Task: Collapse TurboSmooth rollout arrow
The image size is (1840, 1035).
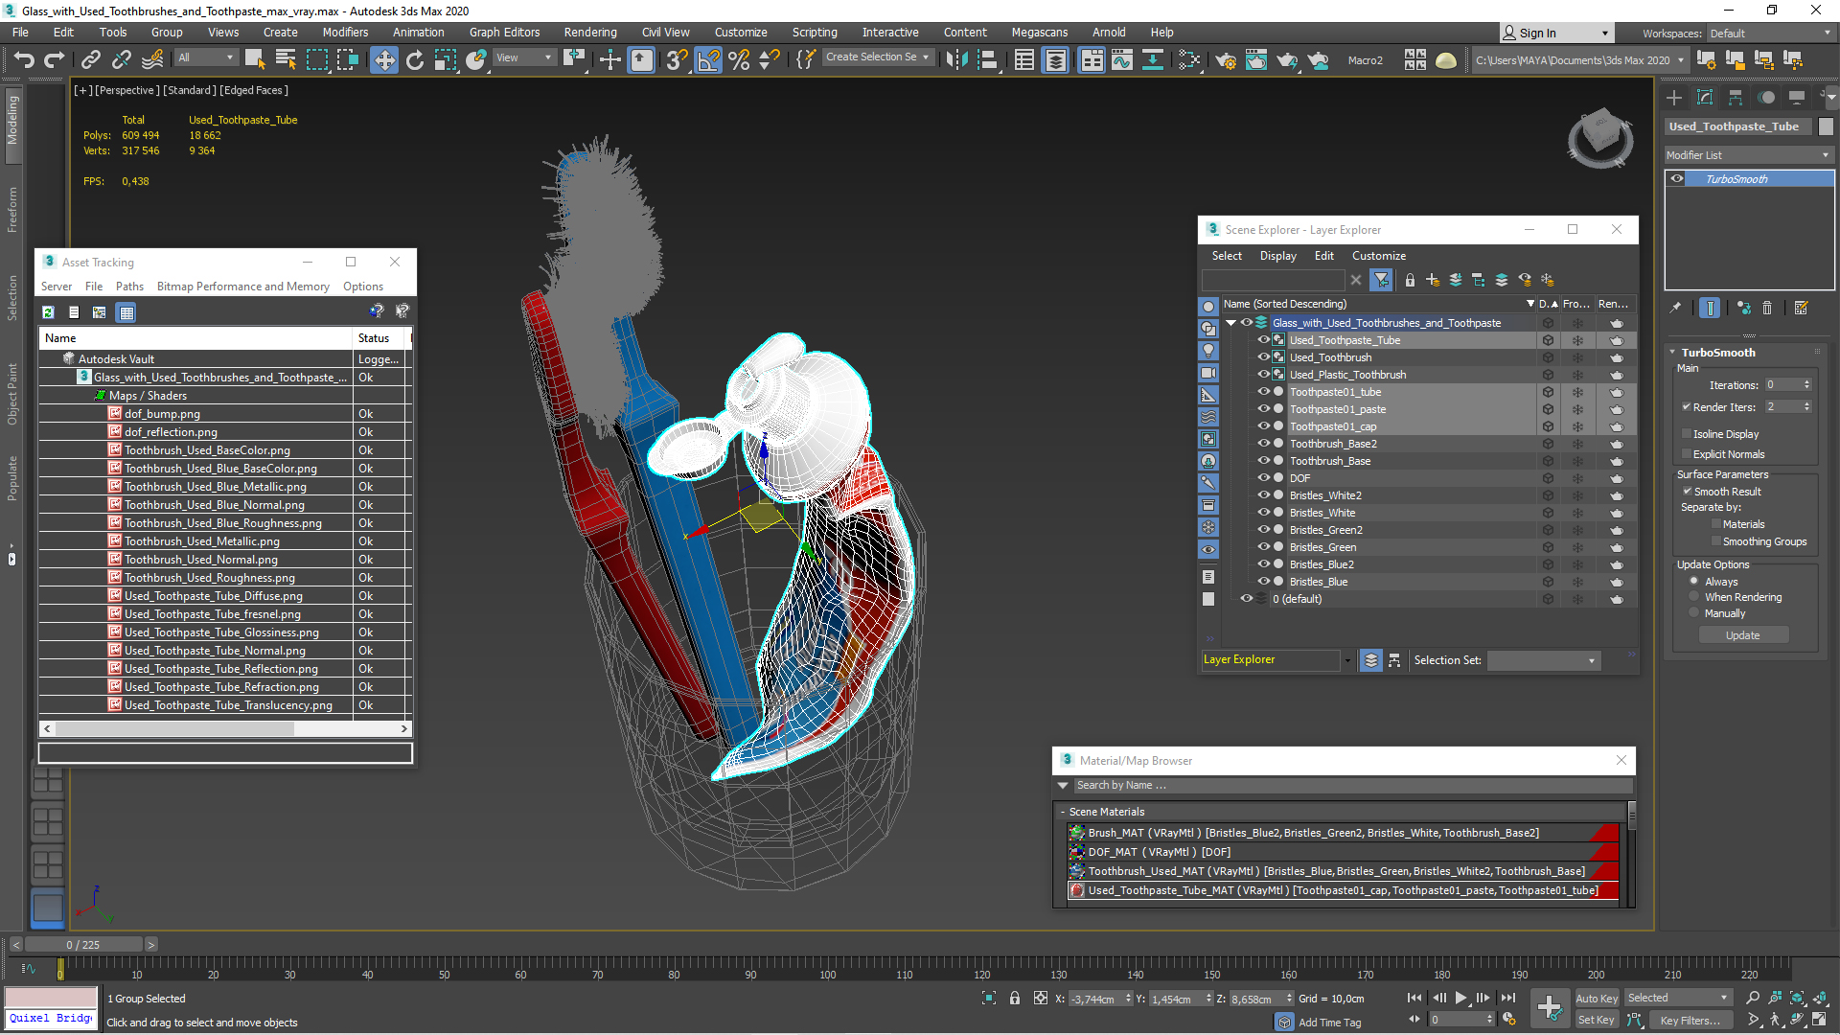Action: pyautogui.click(x=1672, y=353)
